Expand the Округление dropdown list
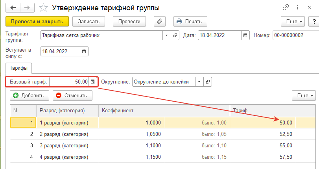This screenshot has width=319, height=169. click(199, 82)
